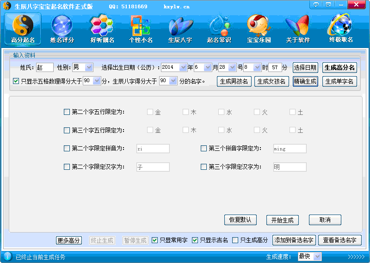Click the 姓氏 surname input field
The width and height of the screenshot is (370, 263).
pyautogui.click(x=45, y=67)
